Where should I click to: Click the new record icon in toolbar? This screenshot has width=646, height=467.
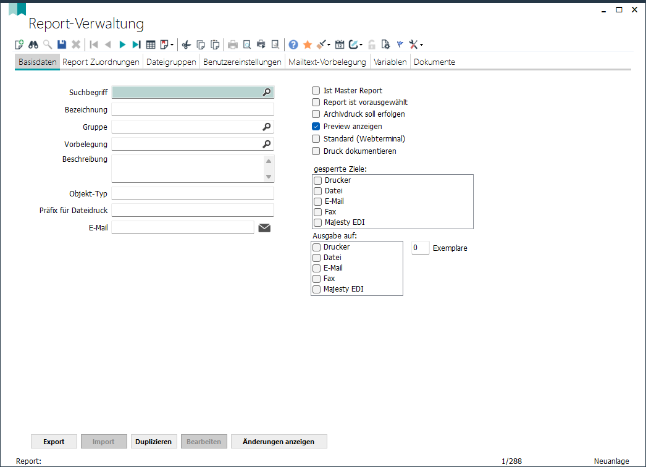(19, 44)
